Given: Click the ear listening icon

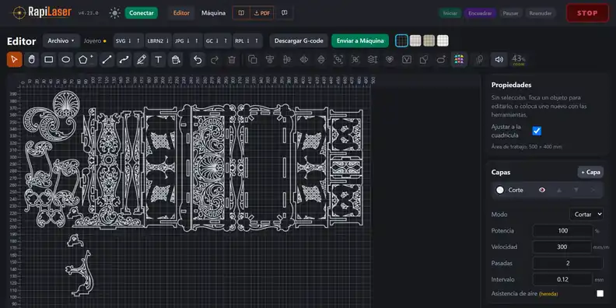Looking at the screenshot, I should 479,60.
